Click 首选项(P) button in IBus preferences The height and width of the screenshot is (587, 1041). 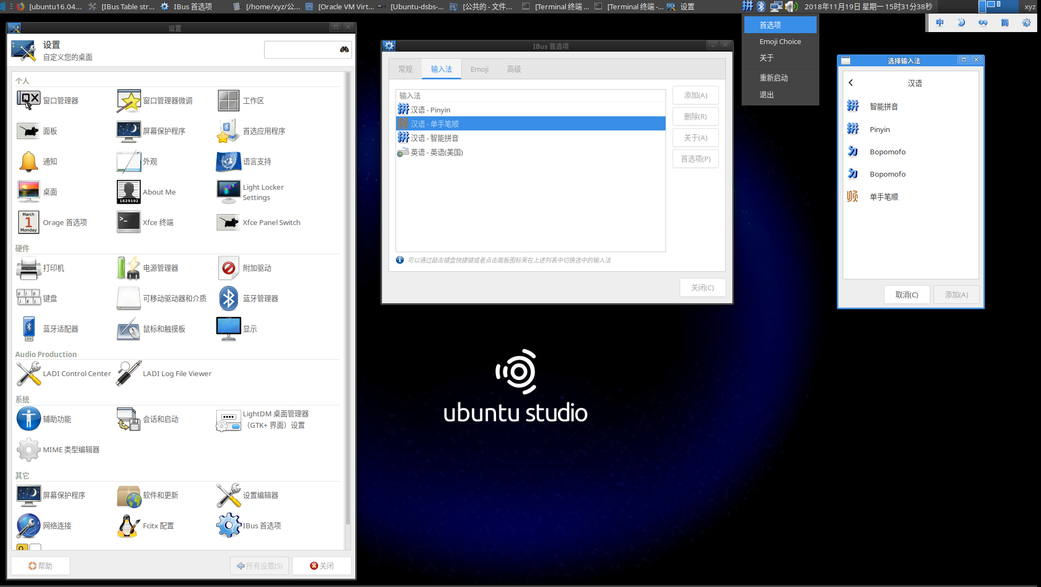[x=695, y=159]
